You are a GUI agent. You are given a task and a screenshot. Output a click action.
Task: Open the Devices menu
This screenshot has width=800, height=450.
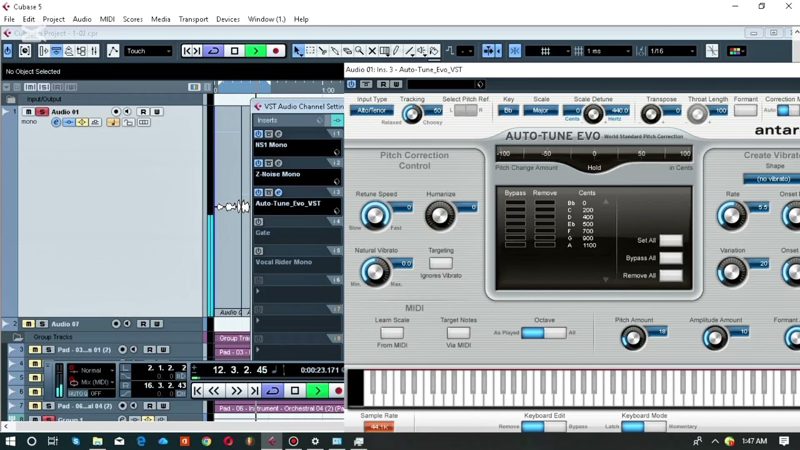coord(228,19)
